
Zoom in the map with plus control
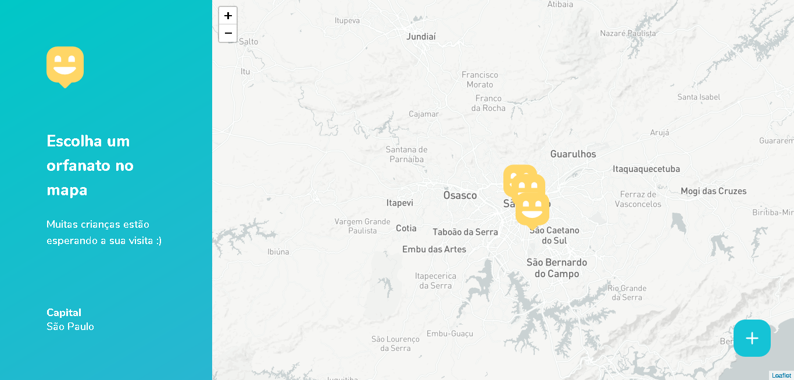click(228, 16)
